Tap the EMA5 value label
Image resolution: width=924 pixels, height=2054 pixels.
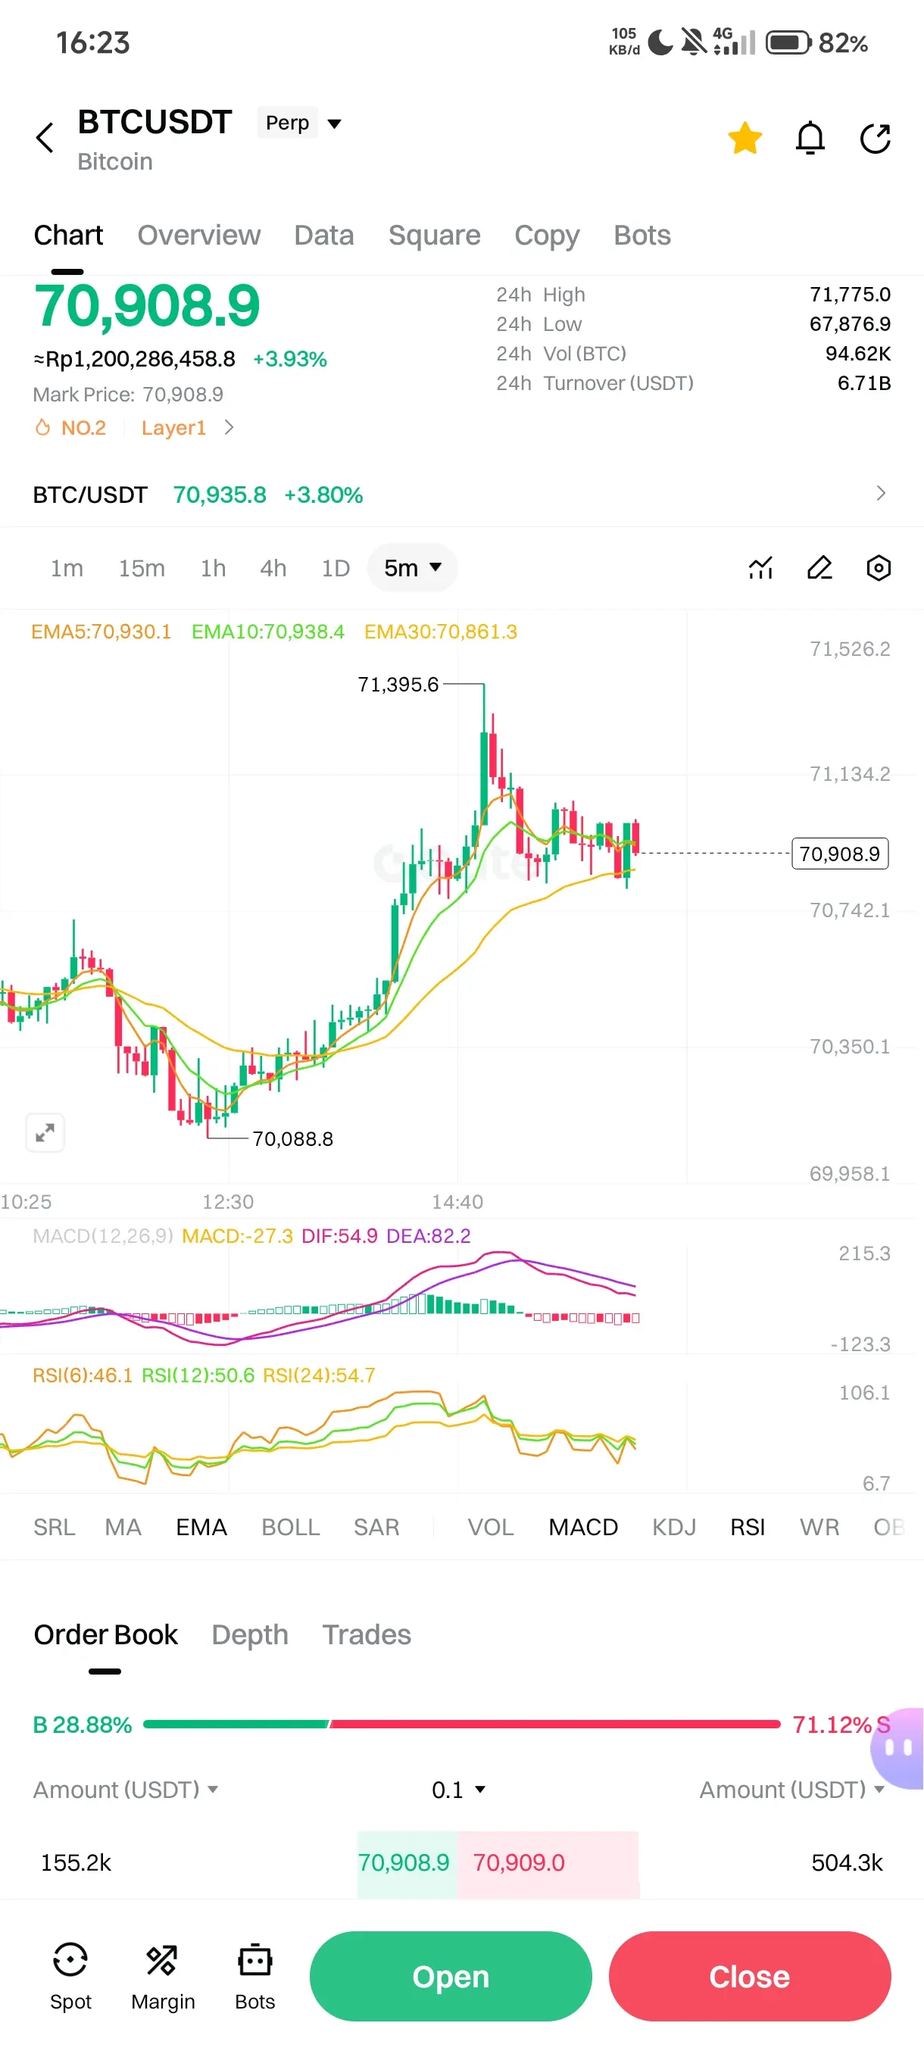tap(101, 632)
